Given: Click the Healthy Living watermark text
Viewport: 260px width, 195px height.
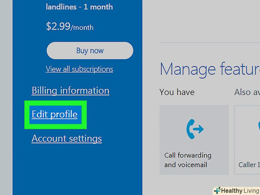Looking at the screenshot, I should pyautogui.click(x=240, y=191).
